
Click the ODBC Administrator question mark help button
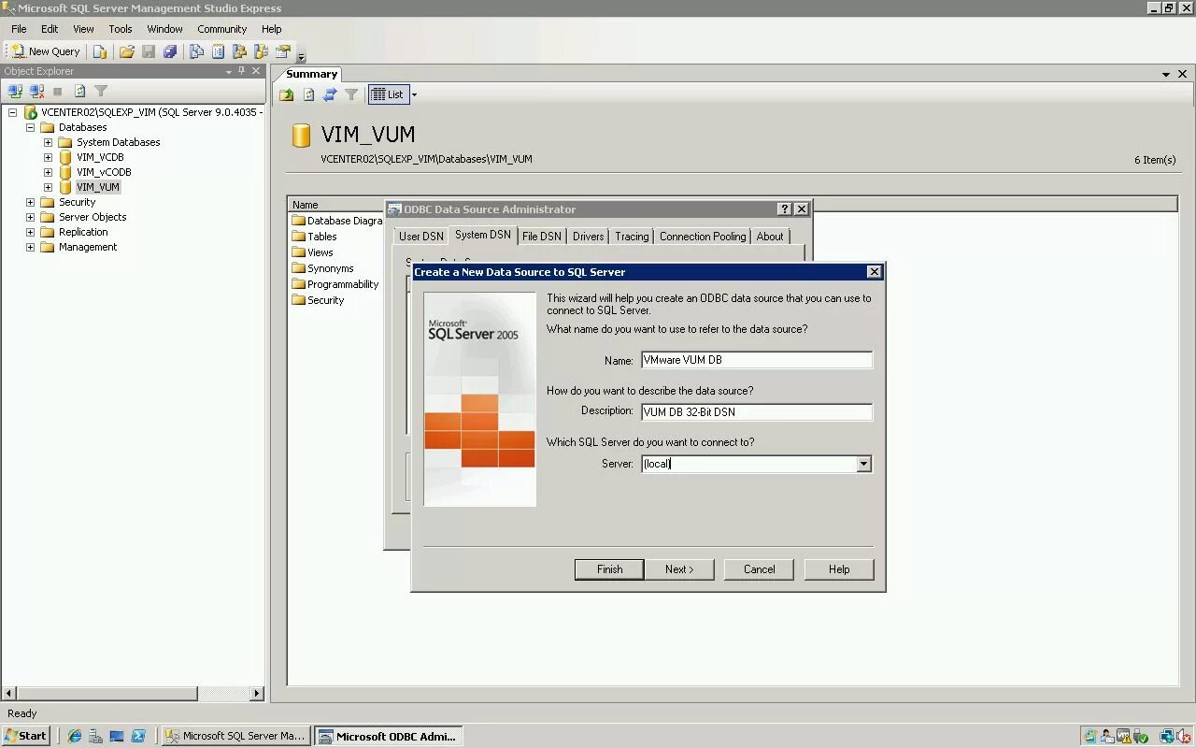coord(785,209)
